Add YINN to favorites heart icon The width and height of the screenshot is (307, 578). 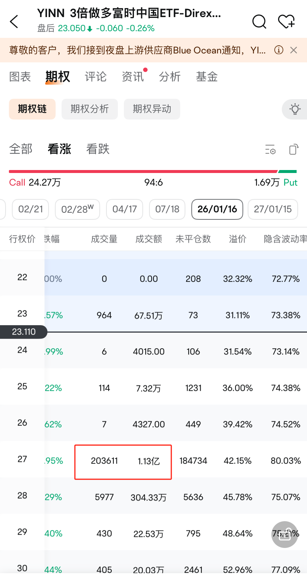click(x=286, y=22)
